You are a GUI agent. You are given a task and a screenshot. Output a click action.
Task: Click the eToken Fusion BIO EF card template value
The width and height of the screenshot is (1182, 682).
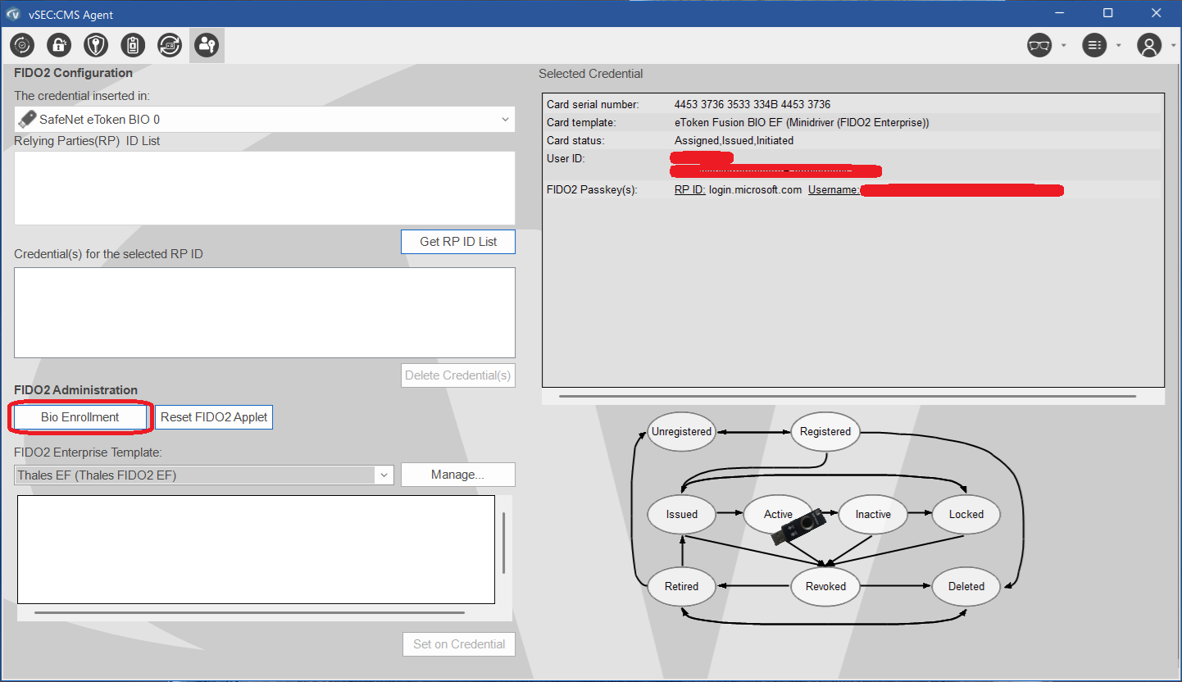[802, 122]
